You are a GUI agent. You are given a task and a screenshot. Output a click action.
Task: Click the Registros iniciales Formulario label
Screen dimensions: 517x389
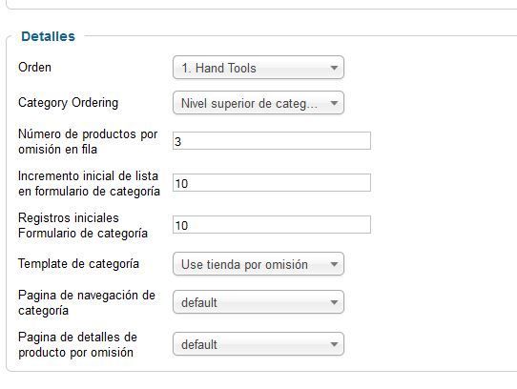83,226
